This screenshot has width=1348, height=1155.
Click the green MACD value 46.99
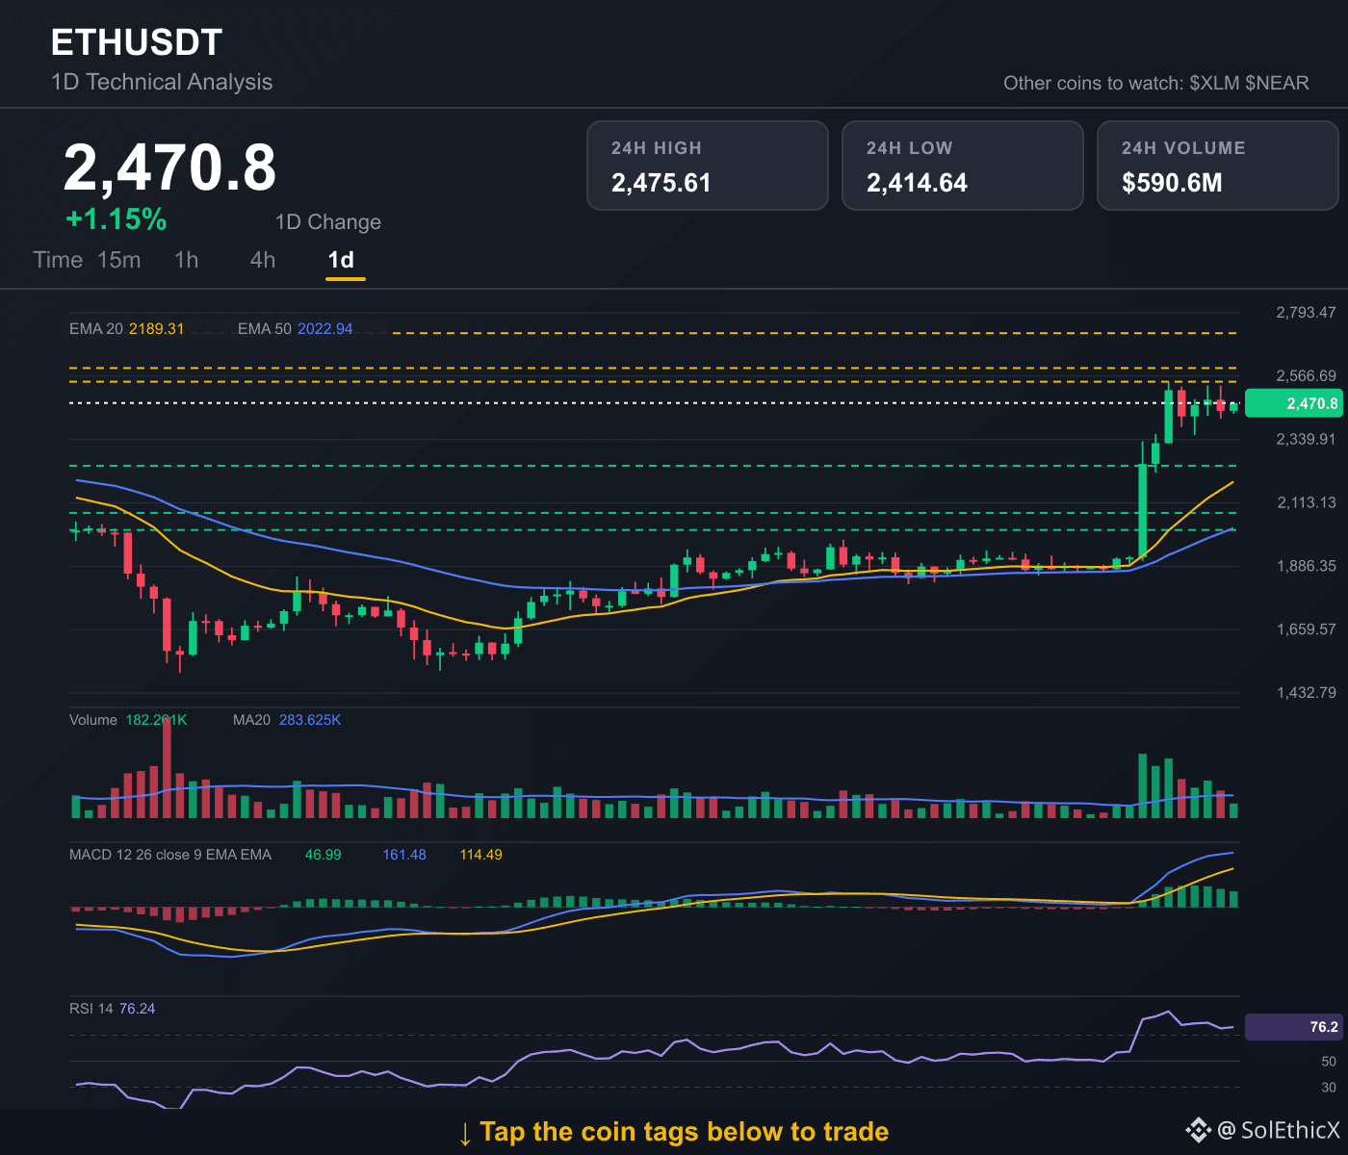[x=324, y=855]
